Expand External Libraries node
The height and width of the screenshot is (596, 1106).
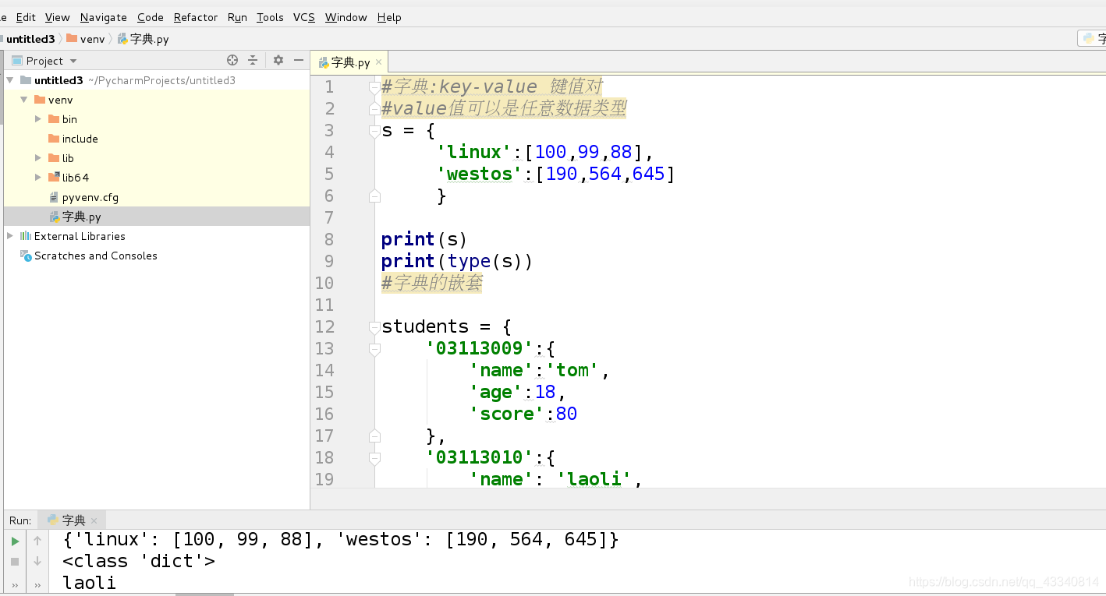10,236
